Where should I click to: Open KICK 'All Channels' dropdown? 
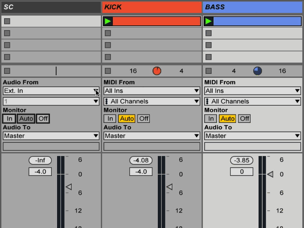tap(152, 101)
